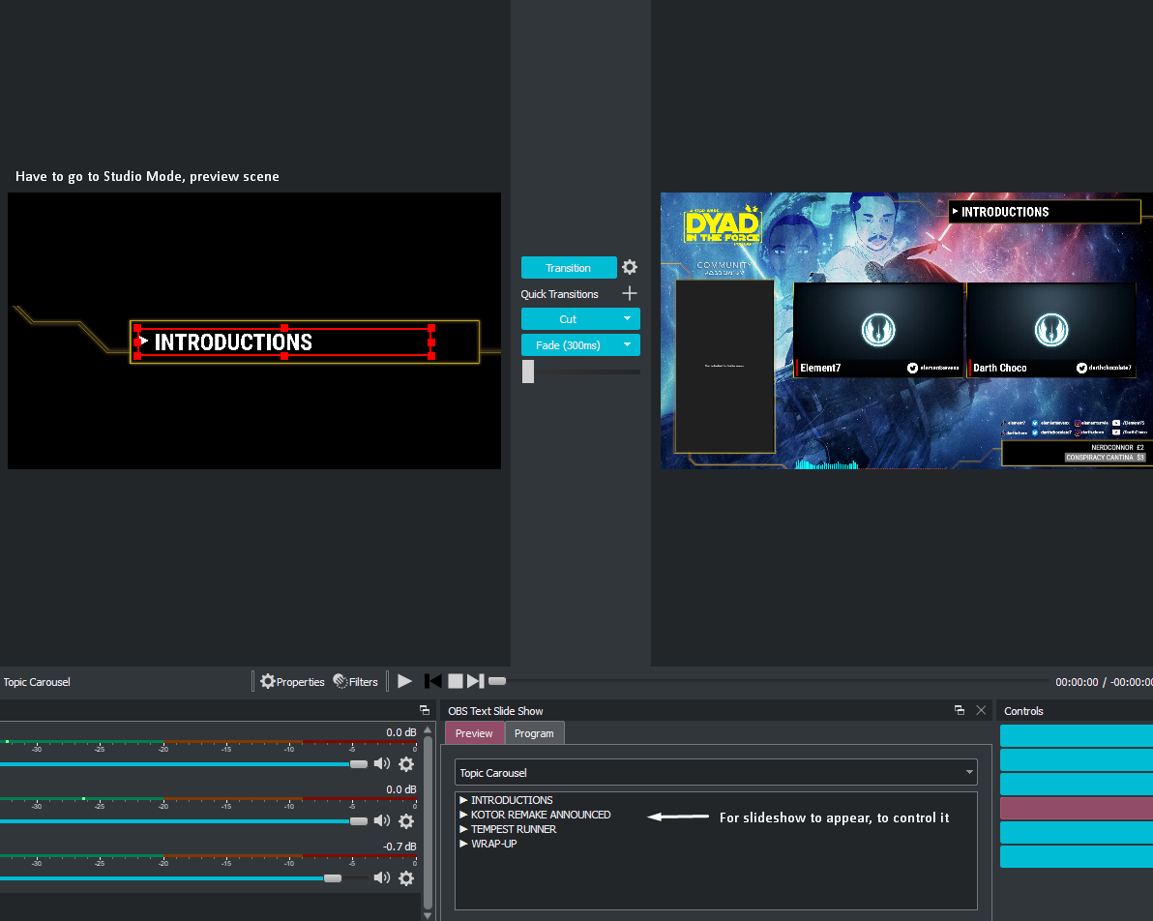Screen dimensions: 1153x921
Task: Select the INTRODUCTIONS text source in preview
Action: tap(284, 342)
